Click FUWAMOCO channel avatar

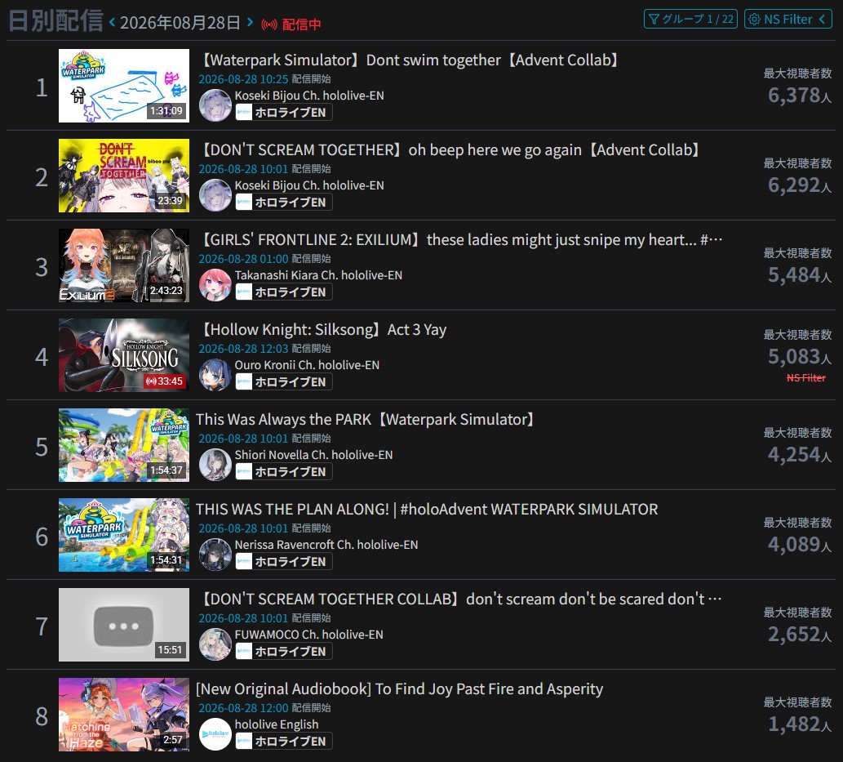[x=215, y=644]
